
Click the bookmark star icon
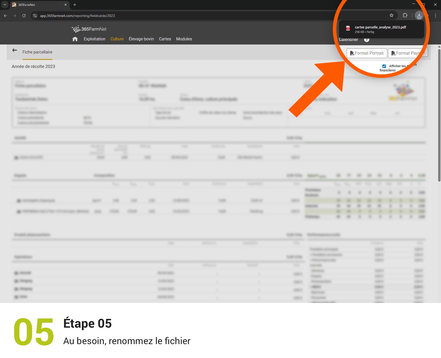coord(391,15)
